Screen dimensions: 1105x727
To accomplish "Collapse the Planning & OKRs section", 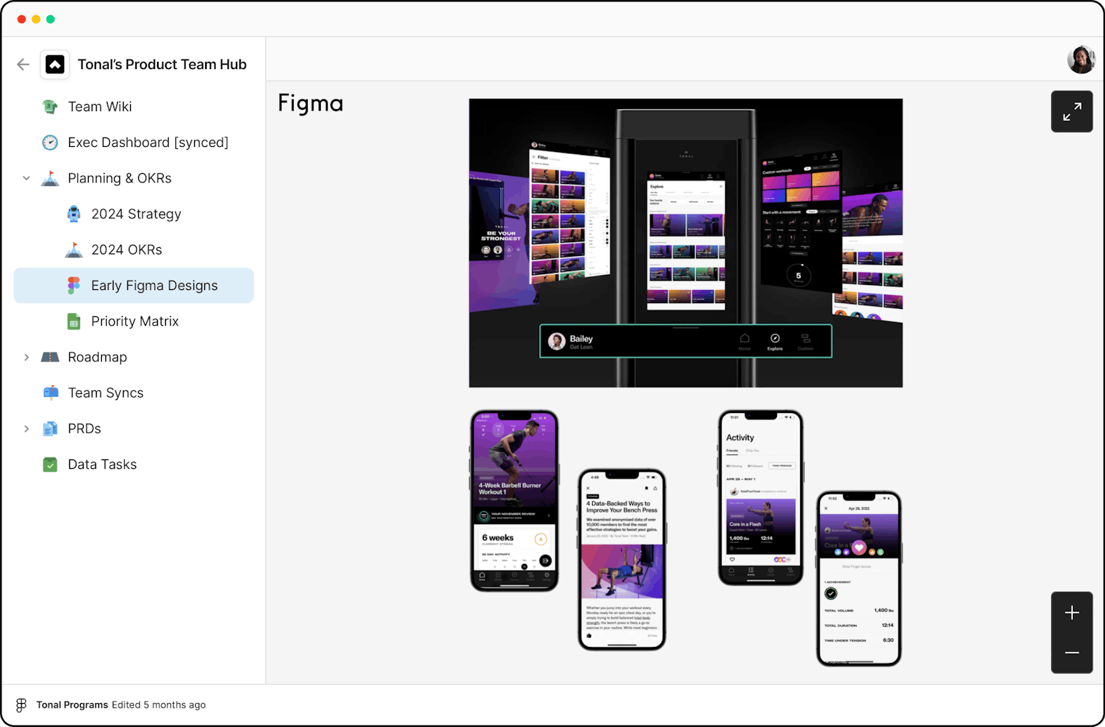I will click(27, 178).
